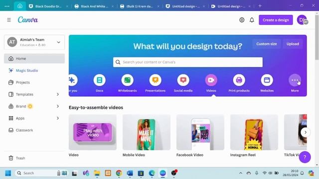Switch to the video Untitled design tab
319x179 pixels.
[231, 6]
